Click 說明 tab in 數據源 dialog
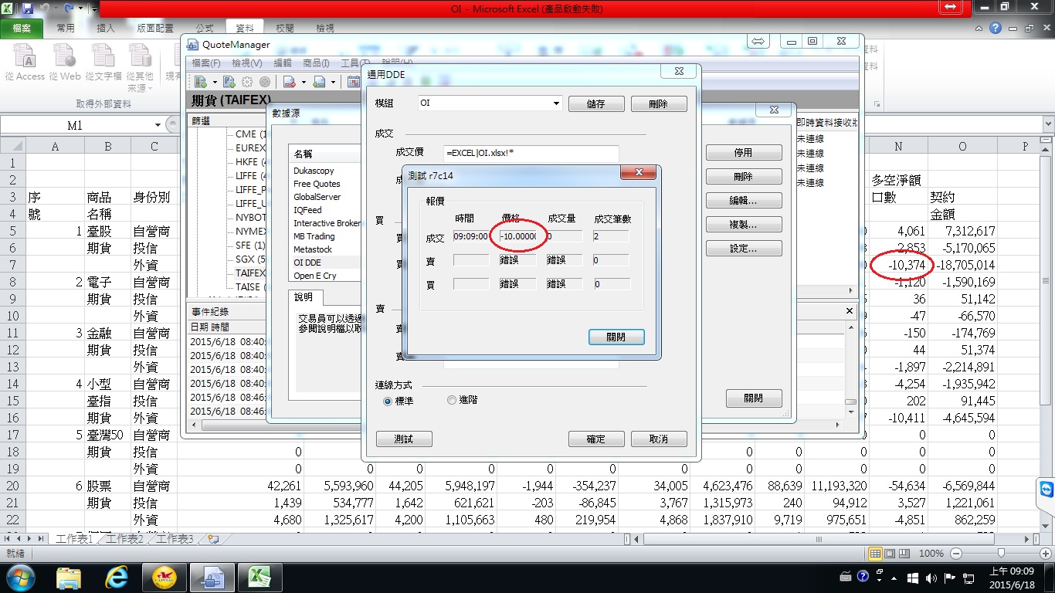 coord(304,298)
